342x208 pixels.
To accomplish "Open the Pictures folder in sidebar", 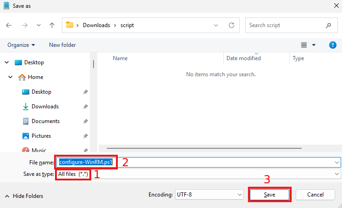I will point(41,136).
